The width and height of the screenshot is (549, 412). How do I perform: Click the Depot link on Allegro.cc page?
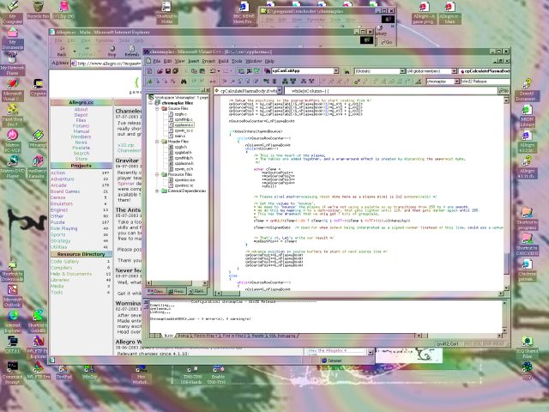pos(81,115)
